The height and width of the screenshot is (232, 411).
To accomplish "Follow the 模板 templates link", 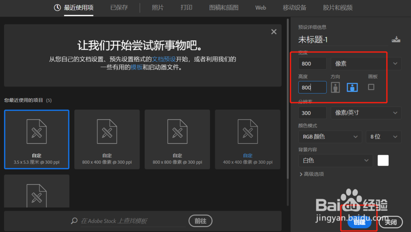I will pos(136,67).
